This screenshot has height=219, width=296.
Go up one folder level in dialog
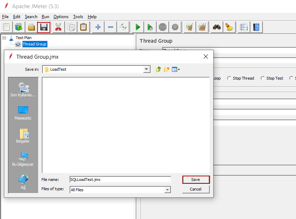coord(158,69)
